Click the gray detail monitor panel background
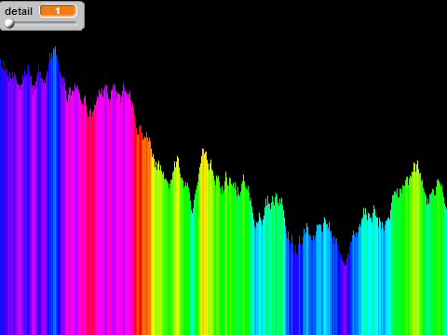 (x=42, y=16)
